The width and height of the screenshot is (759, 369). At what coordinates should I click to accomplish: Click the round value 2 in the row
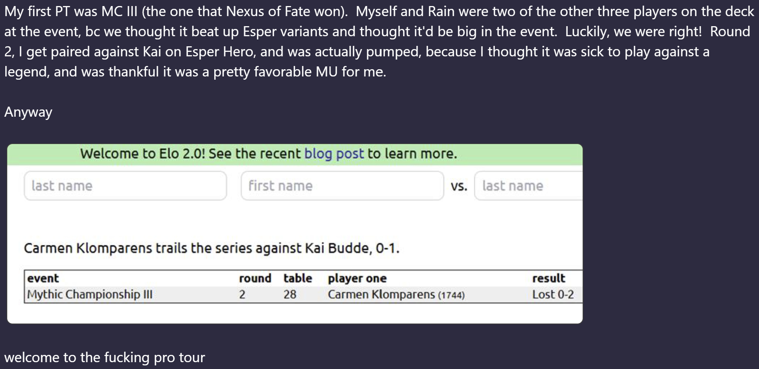pos(242,295)
